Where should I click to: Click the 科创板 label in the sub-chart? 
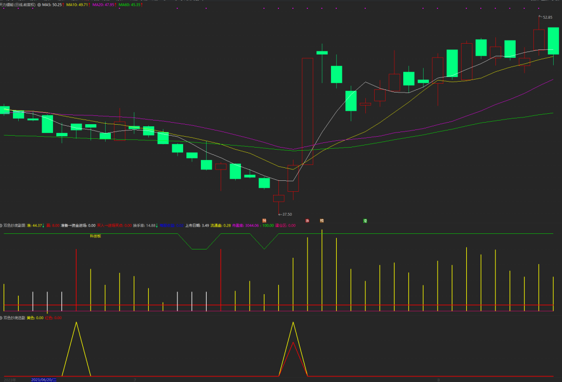(95, 235)
